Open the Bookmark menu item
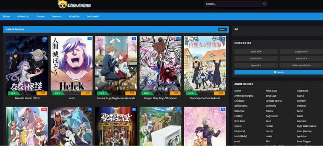The height and width of the screenshot is (146, 323). click(x=93, y=16)
